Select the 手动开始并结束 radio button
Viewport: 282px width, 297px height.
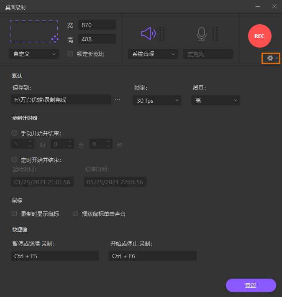point(14,133)
